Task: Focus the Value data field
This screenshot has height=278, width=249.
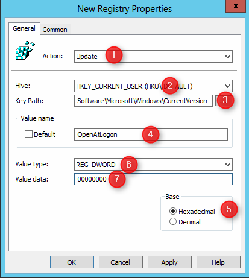Action: coord(153,179)
